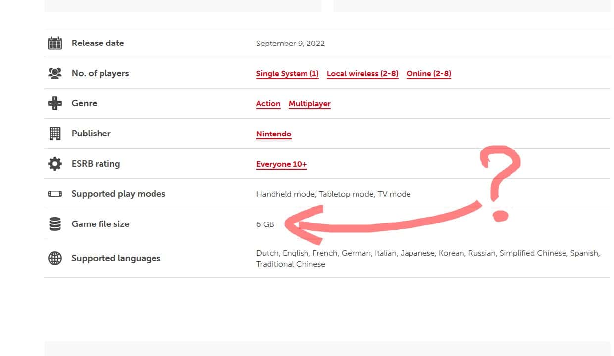Click the Genre label
The image size is (614, 356).
(x=84, y=103)
